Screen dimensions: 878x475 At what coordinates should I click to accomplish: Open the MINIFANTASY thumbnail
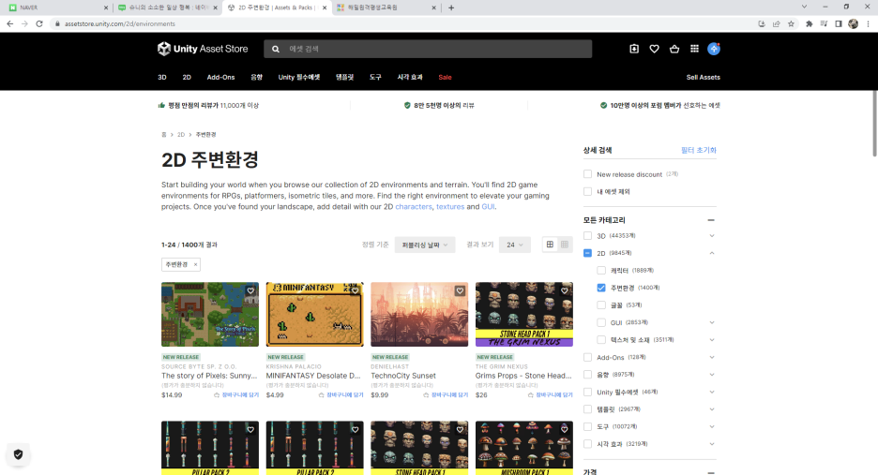point(314,315)
